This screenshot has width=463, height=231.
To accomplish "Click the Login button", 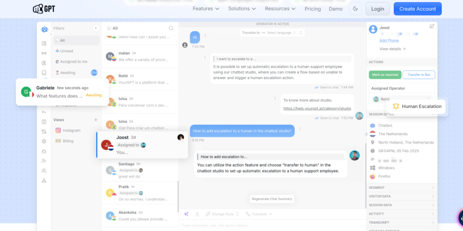I will point(378,9).
